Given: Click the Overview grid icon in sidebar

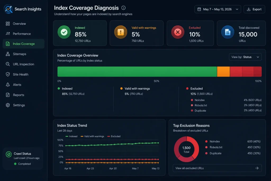Looking at the screenshot, I should 8,24.
